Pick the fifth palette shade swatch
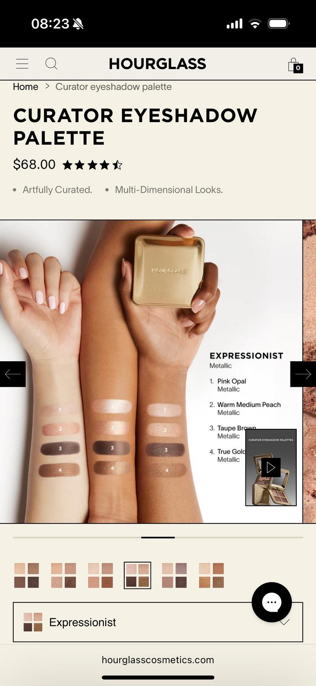316x686 pixels. click(x=174, y=575)
